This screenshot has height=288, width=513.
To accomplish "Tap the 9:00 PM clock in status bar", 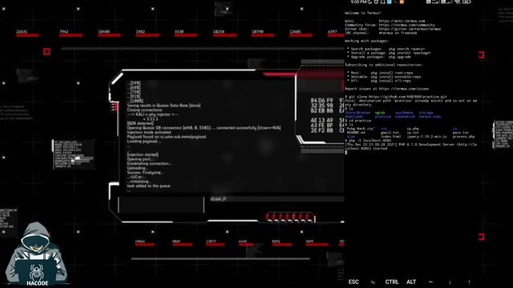I will point(358,2).
